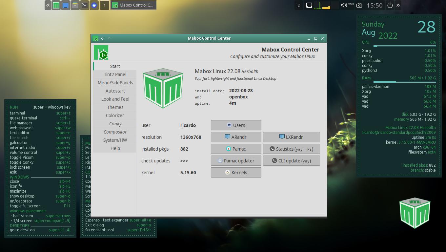Click the green Mabox cube logo in window
The width and height of the screenshot is (446, 252).
163,88
